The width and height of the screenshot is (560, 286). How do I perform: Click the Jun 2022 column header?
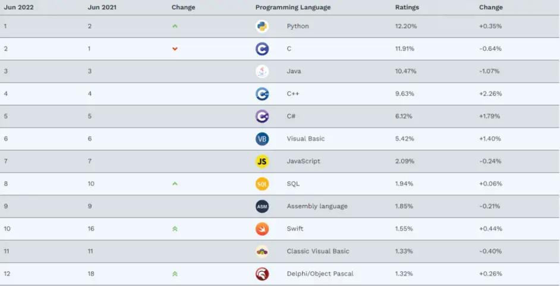point(18,7)
